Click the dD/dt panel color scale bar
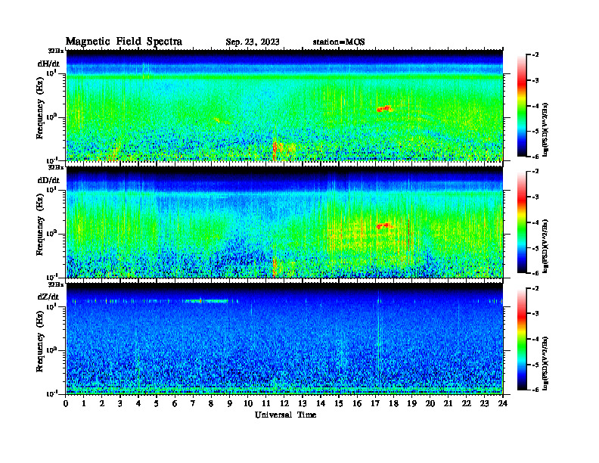 [x=521, y=222]
